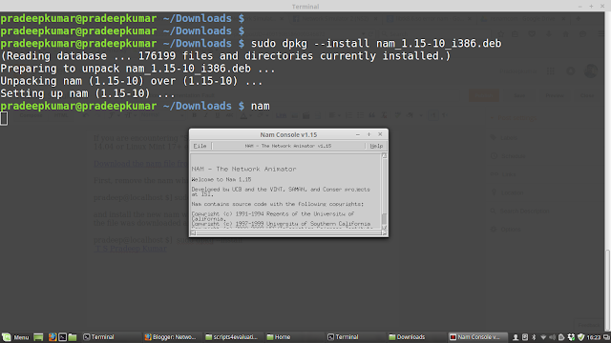Open the File menu in Nam Console
The image size is (611, 343).
[200, 146]
